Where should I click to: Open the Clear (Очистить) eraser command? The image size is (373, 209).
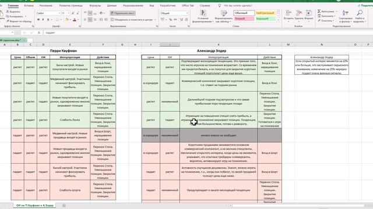(x=326, y=21)
